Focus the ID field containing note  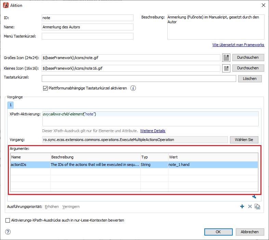tap(88, 18)
